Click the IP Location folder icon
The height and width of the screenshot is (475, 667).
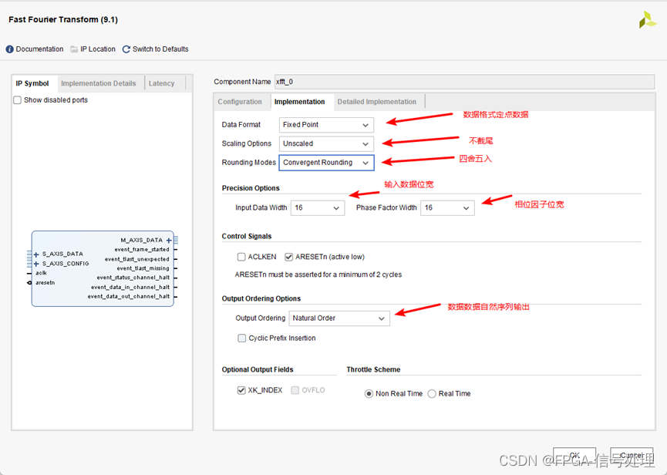pyautogui.click(x=74, y=49)
